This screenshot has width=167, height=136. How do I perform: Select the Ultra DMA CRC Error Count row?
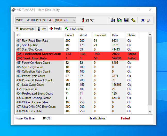pos(77,107)
